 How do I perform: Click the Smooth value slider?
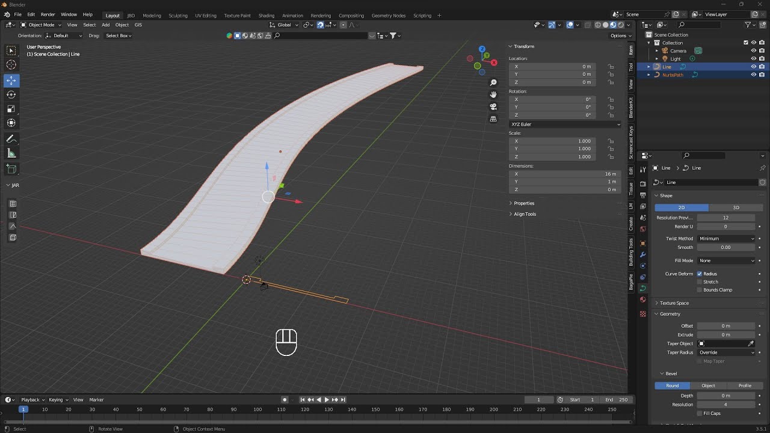pyautogui.click(x=726, y=247)
